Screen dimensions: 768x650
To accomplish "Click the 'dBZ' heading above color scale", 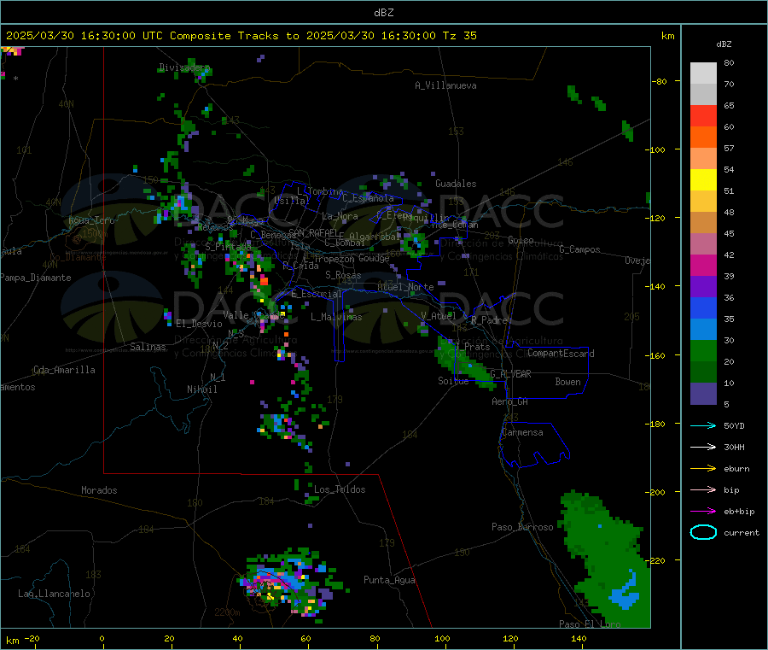I will coord(724,44).
